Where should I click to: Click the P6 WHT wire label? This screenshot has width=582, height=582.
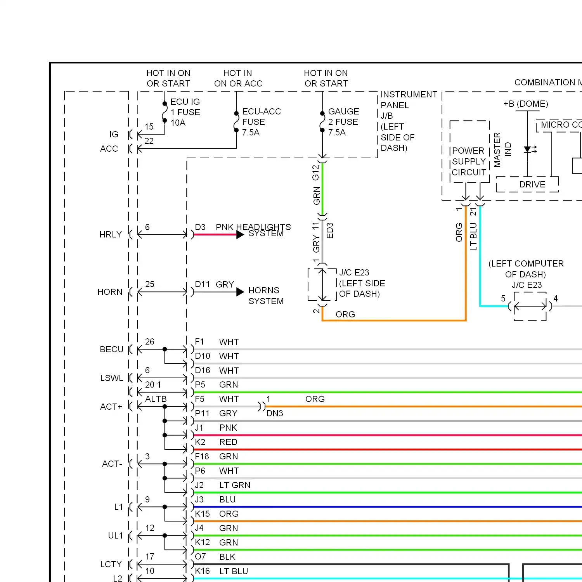[x=217, y=471]
